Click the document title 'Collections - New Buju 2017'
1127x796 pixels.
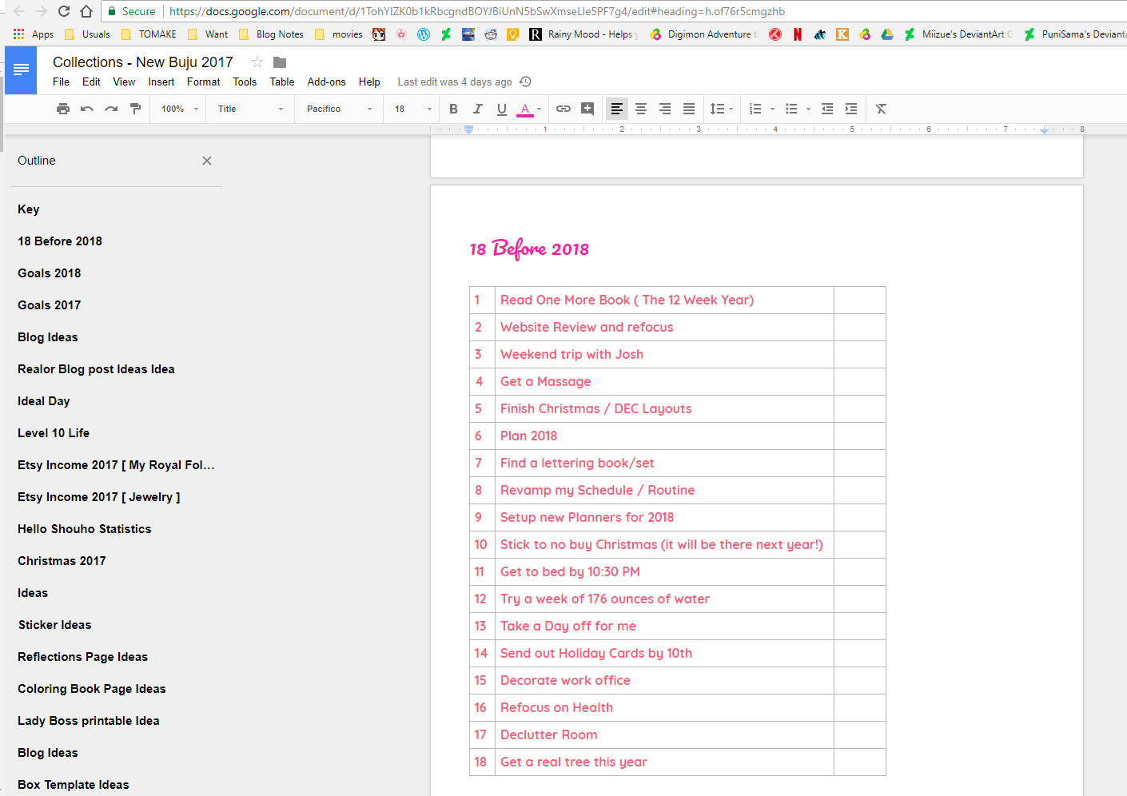[143, 62]
